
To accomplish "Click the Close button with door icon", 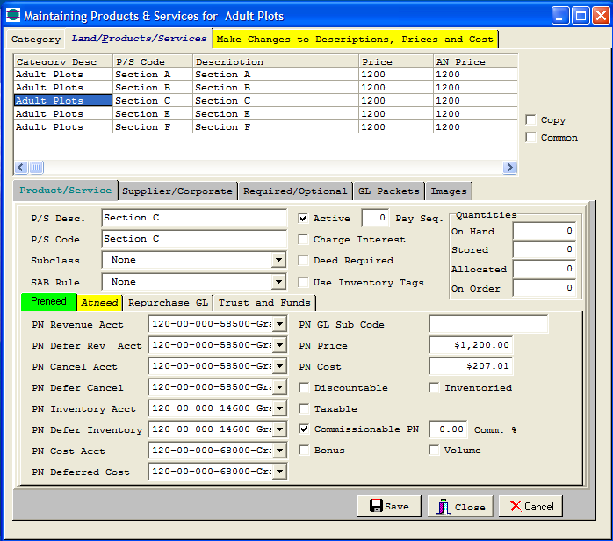I will 460,507.
